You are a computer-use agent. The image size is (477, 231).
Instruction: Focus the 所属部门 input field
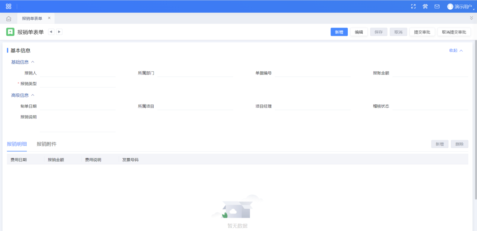[195, 73]
